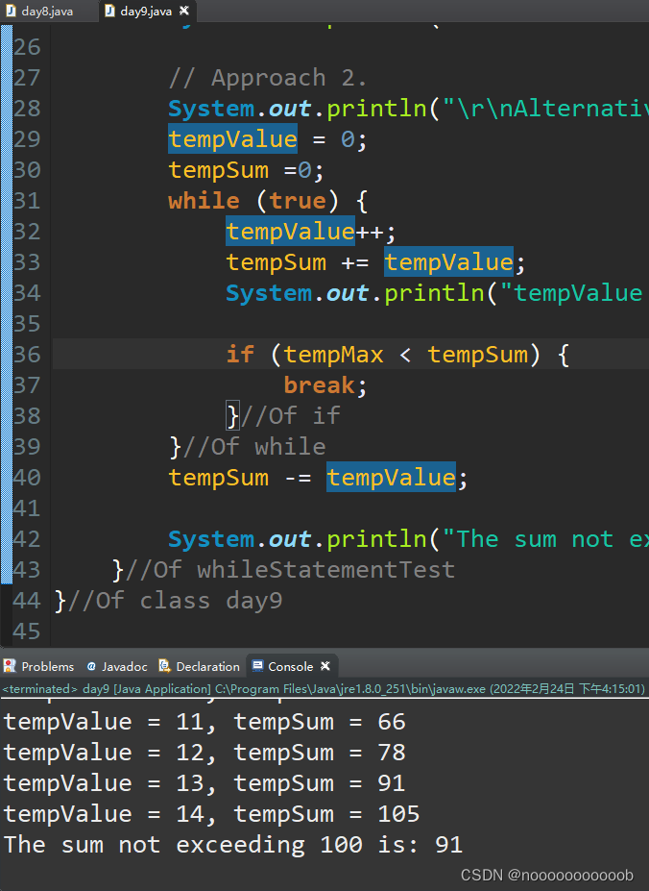The image size is (649, 891).
Task: Click line number 29 in the gutter
Action: (x=27, y=139)
